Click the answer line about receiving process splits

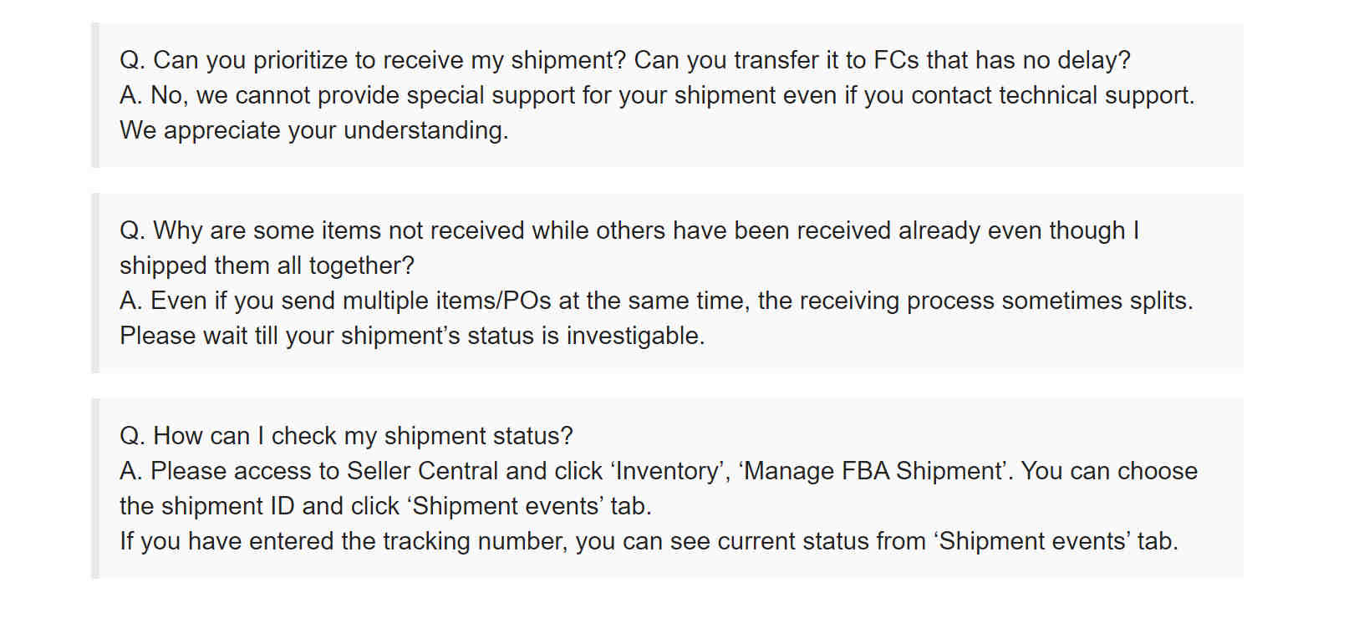(657, 301)
